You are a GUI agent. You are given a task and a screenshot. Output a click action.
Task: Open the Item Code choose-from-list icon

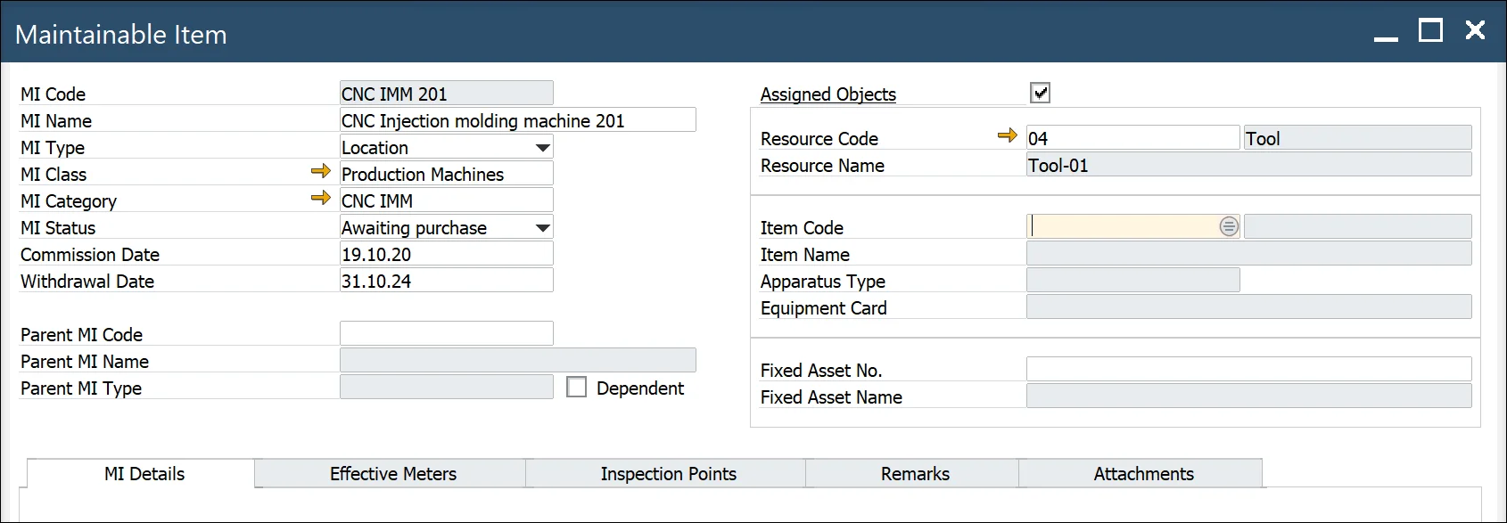(x=1228, y=227)
